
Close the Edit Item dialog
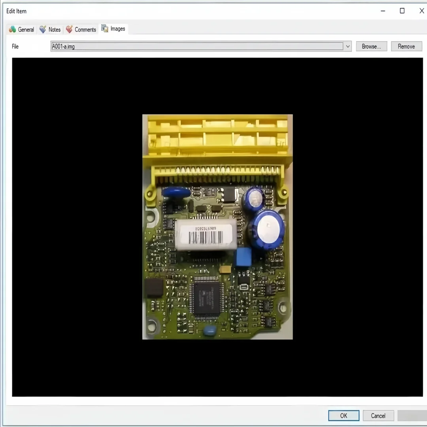(x=421, y=11)
